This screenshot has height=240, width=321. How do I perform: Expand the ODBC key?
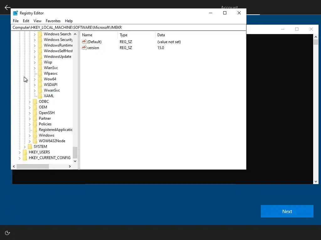click(x=30, y=102)
